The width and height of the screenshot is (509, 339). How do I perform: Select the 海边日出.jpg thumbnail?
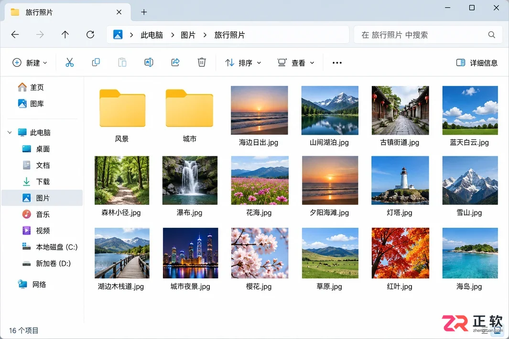click(x=259, y=110)
